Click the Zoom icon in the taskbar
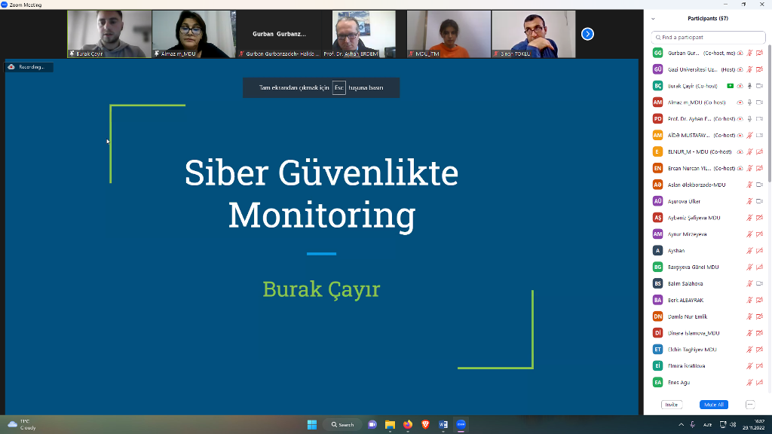Screen dimensions: 772x434 461,424
